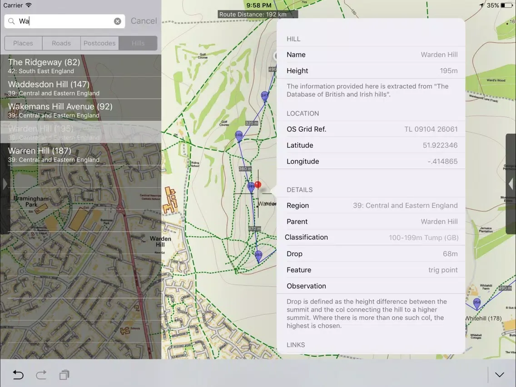Switch to the Roads search tab
Image resolution: width=516 pixels, height=387 pixels.
61,43
